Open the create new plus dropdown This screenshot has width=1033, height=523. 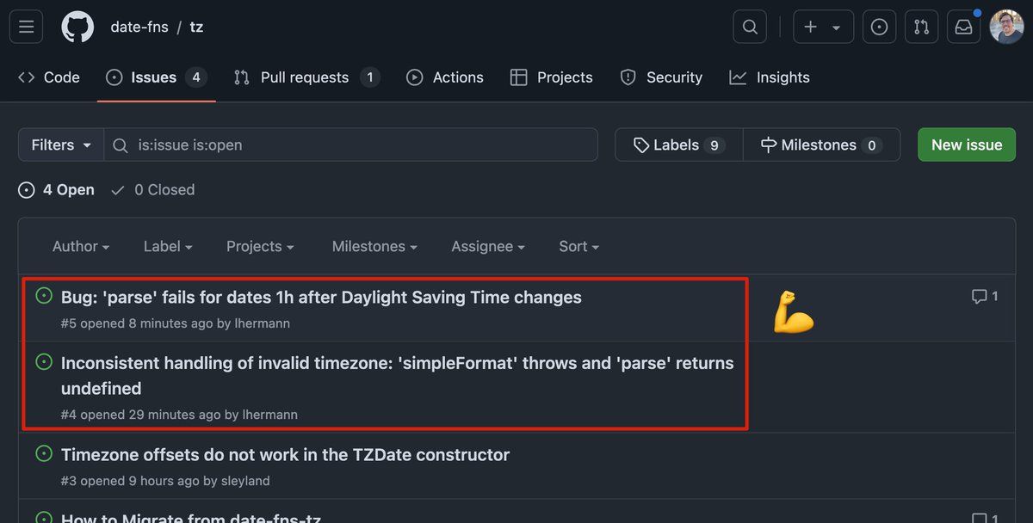[823, 27]
